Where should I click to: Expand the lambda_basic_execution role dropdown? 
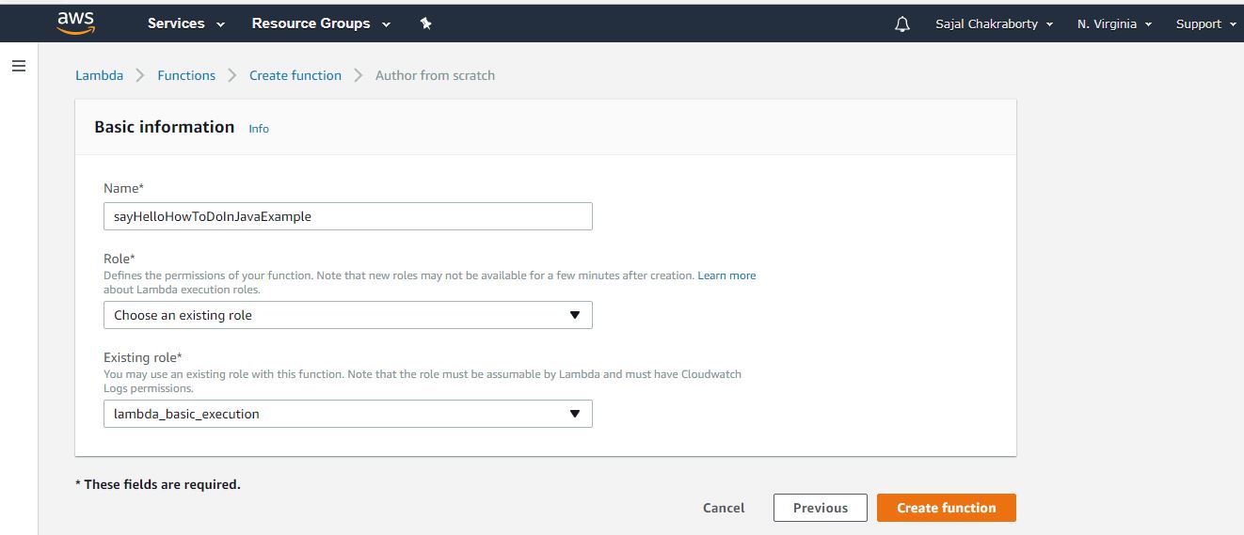pyautogui.click(x=347, y=414)
